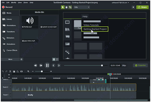Click the Track 1 label

[6, 95]
